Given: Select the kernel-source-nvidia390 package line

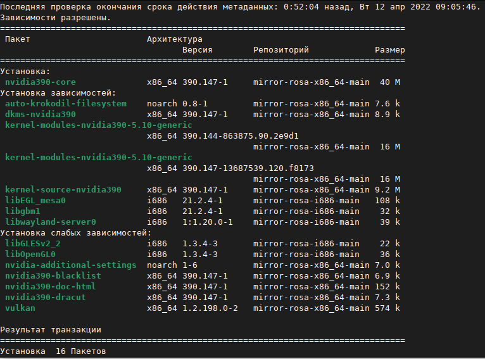Looking at the screenshot, I should coord(63,190).
